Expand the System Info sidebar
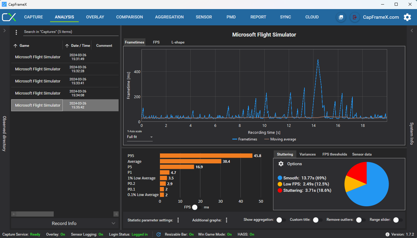Screen dimensions: 417x238 click(x=412, y=31)
